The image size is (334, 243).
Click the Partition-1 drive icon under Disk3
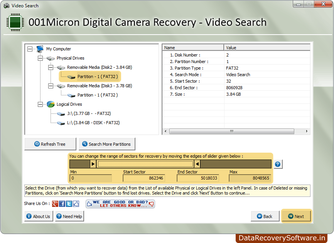coord(71,95)
